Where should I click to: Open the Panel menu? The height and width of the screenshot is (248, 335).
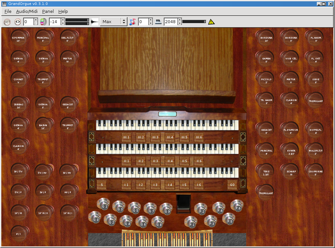pos(48,12)
